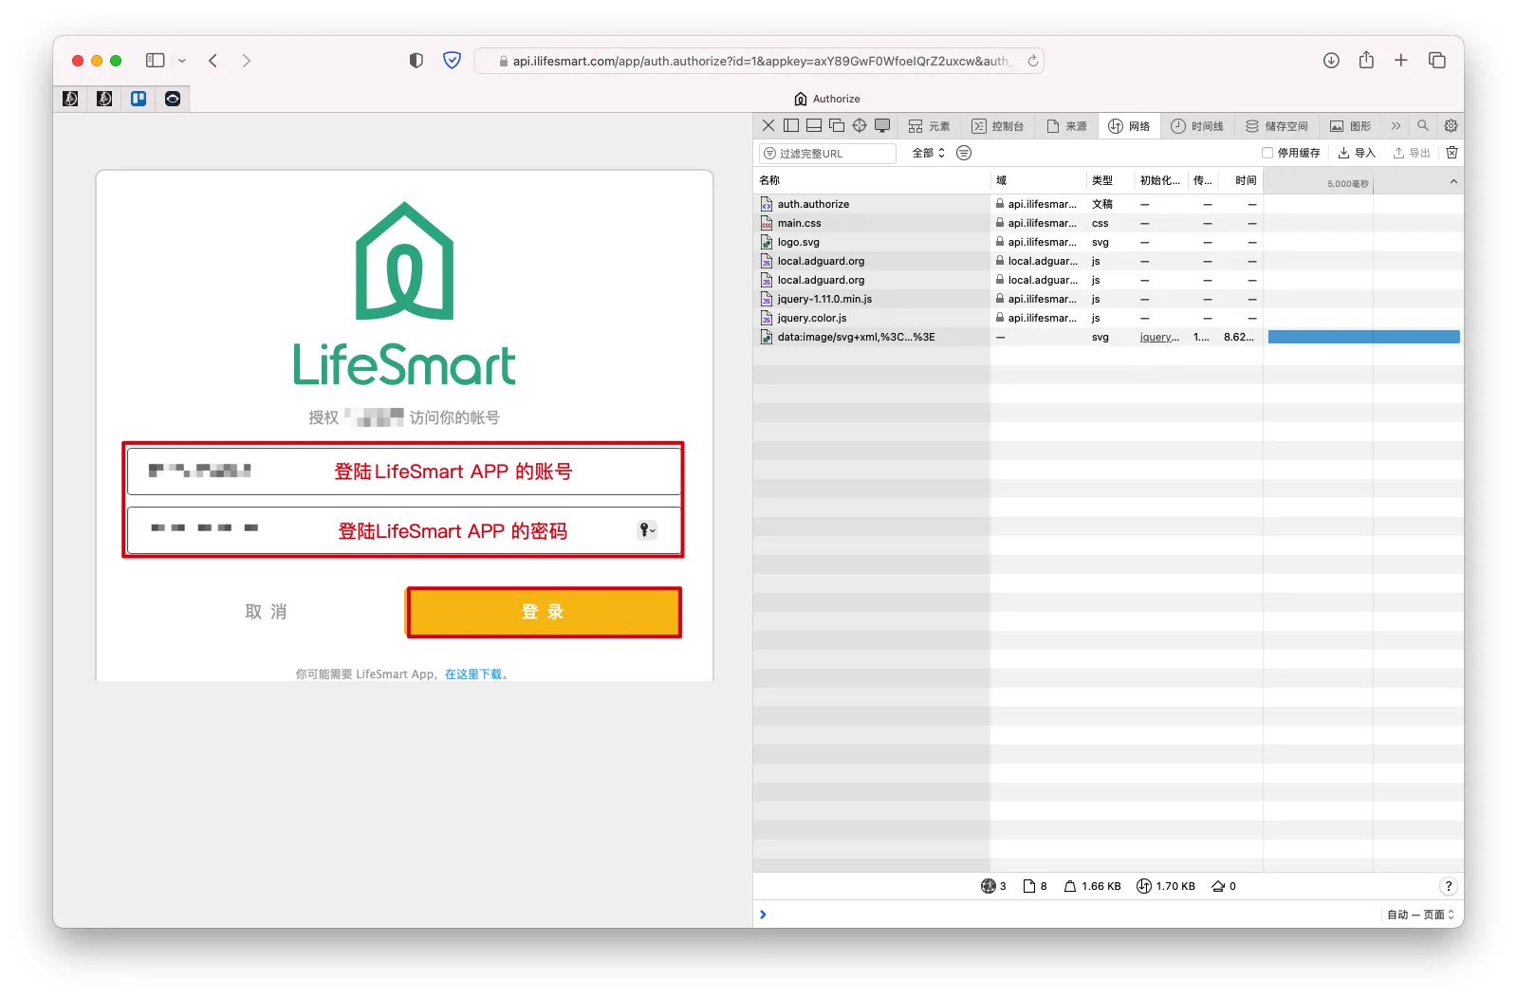Image resolution: width=1517 pixels, height=998 pixels.
Task: Clear network items with the trash icon
Action: [x=1452, y=153]
